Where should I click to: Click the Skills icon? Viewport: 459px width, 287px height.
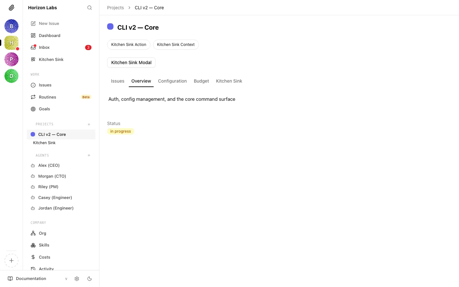33,245
